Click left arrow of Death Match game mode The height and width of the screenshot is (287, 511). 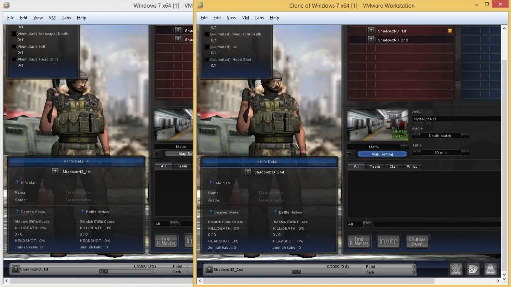click(x=416, y=136)
